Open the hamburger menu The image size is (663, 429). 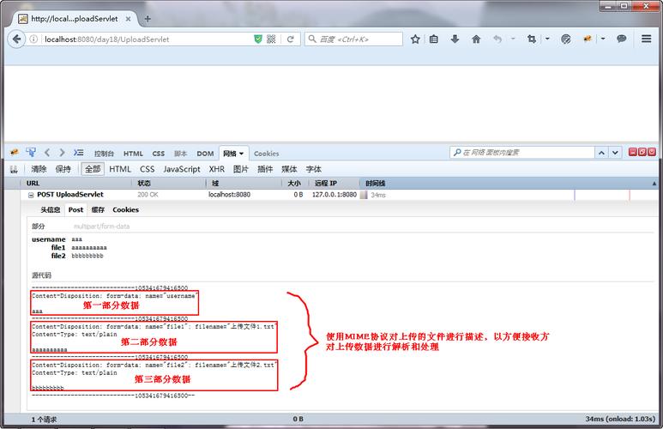tap(646, 39)
